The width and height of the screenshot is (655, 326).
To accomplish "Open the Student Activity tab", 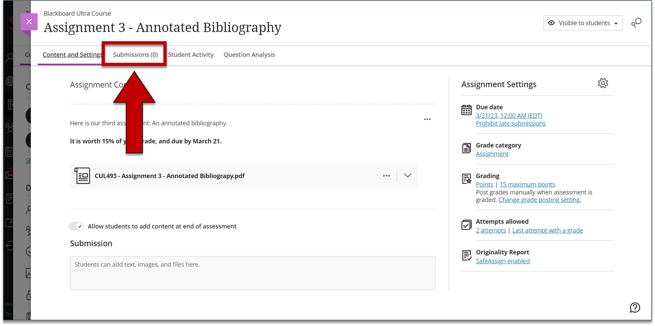I will (x=191, y=55).
